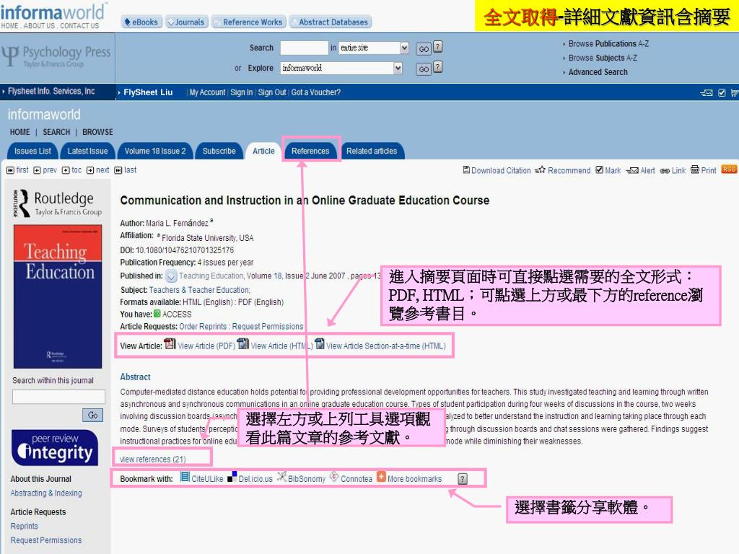The image size is (739, 554).
Task: Click view references (21) link
Action: pos(153,460)
